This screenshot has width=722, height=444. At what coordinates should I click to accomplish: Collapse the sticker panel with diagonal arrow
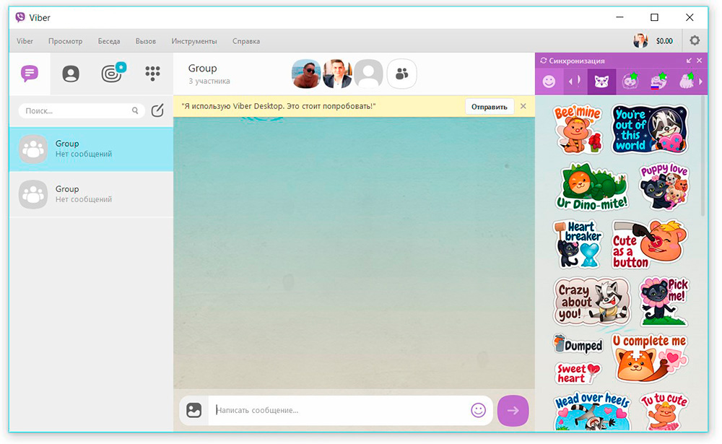pyautogui.click(x=689, y=61)
